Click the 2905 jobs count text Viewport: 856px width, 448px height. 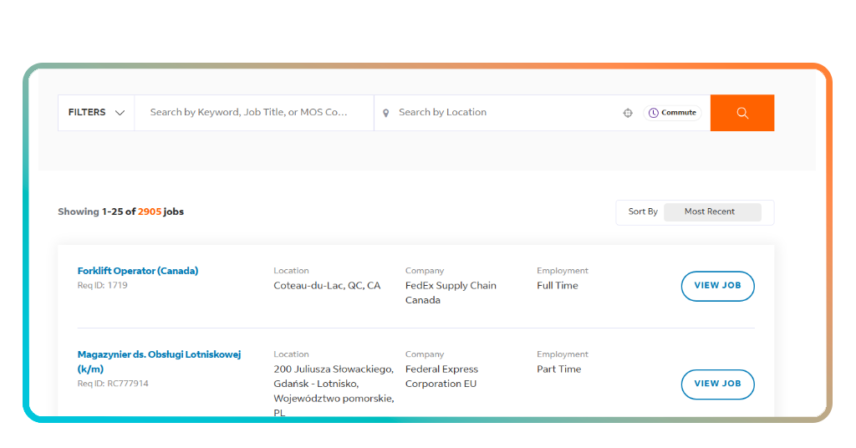[x=150, y=211]
